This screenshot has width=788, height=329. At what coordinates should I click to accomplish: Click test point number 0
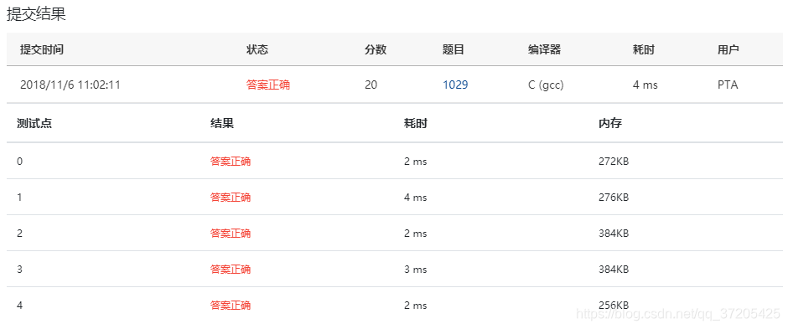tap(19, 162)
